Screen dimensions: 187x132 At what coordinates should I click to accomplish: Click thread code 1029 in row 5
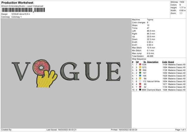click(x=165, y=76)
